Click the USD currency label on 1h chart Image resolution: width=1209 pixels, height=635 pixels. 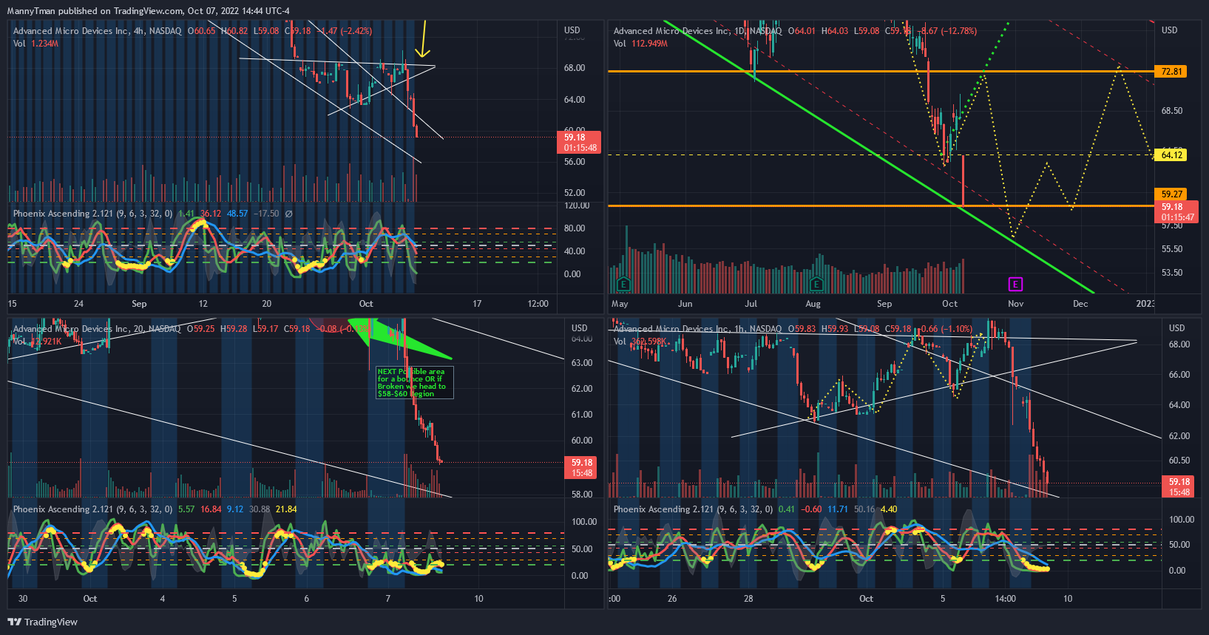point(1176,328)
